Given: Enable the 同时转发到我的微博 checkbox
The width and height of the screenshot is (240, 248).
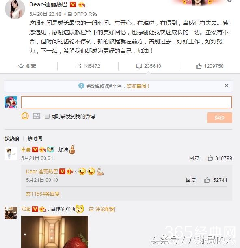Looking at the screenshot, I should pyautogui.click(x=47, y=116).
